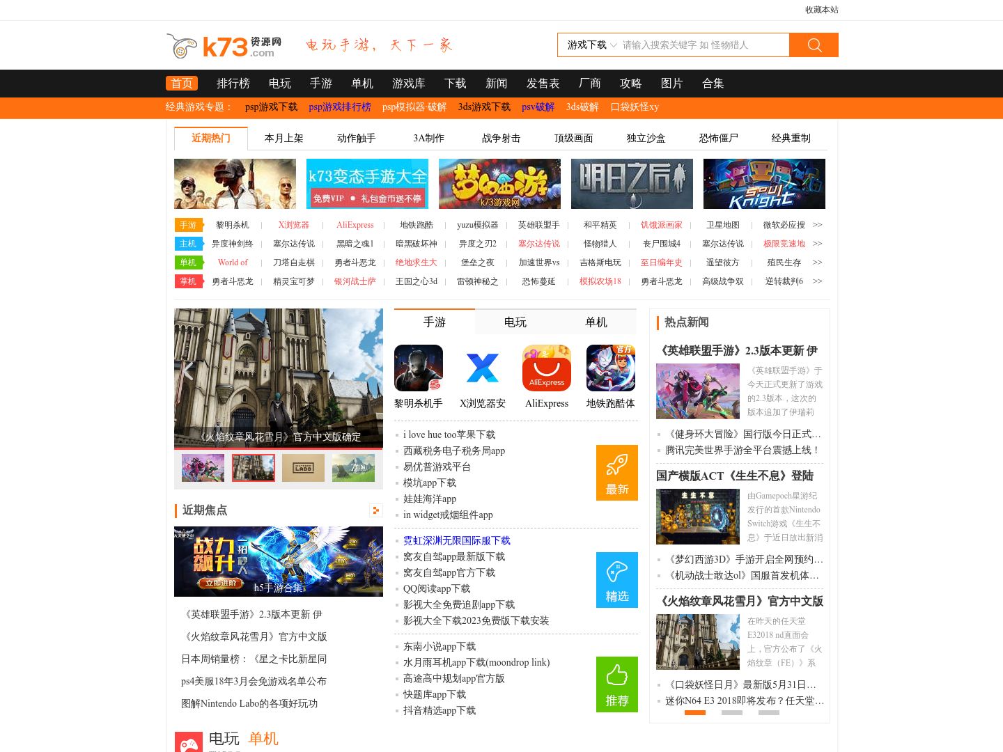Click the 生生不息 news thumbnail image
The image size is (1003, 752).
tap(698, 517)
